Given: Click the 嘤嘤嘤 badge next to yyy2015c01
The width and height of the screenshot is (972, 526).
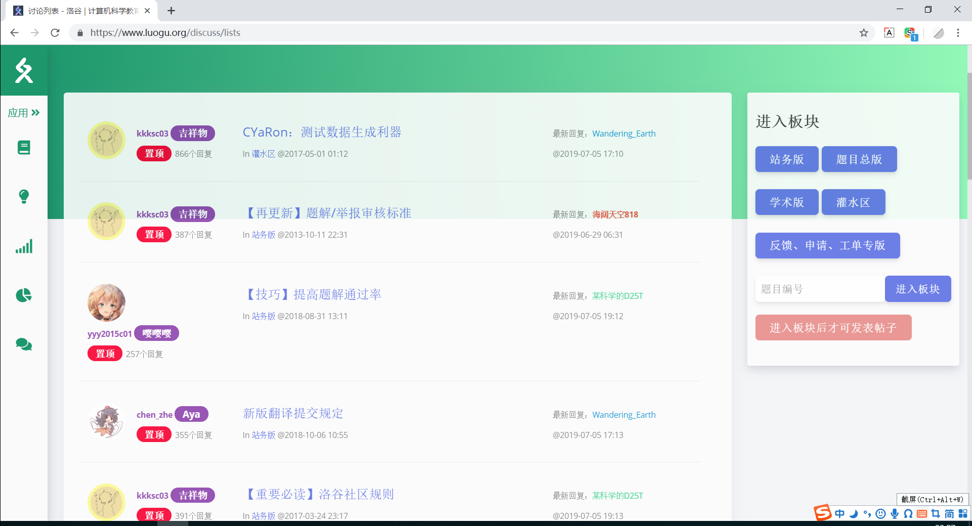Looking at the screenshot, I should coord(157,333).
